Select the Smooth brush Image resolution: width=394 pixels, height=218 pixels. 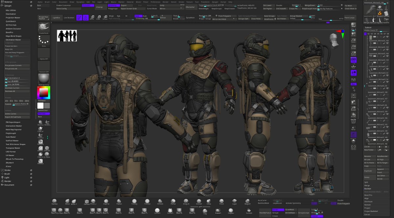tap(199, 202)
